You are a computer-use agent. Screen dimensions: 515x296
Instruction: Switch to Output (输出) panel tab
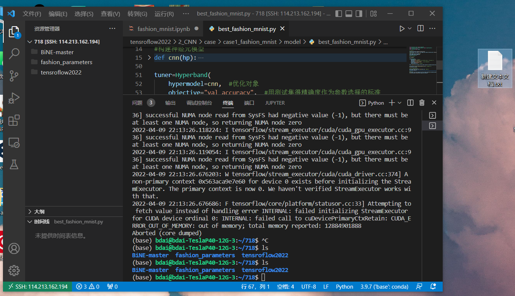(x=170, y=103)
